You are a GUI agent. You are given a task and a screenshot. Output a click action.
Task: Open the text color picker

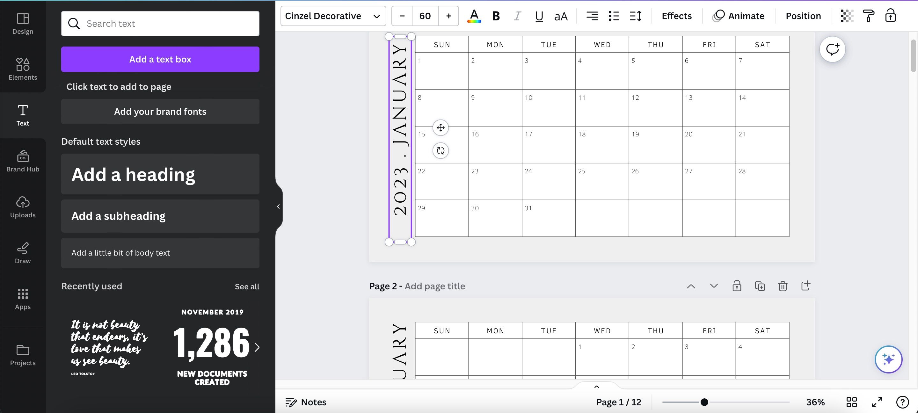[474, 16]
